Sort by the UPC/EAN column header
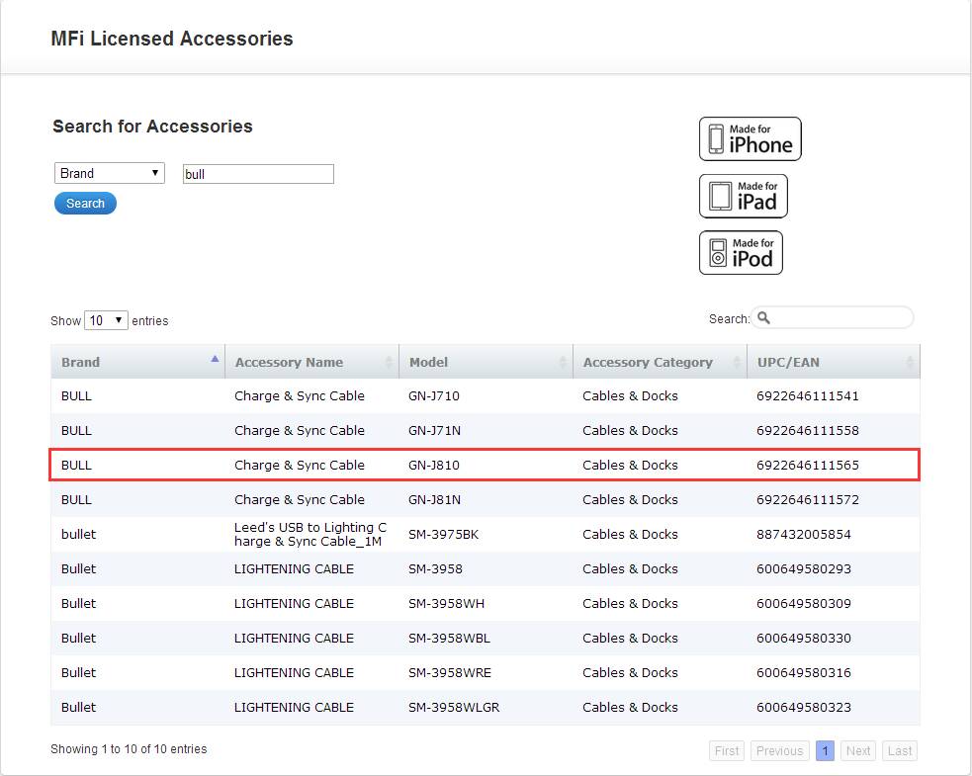 click(834, 362)
